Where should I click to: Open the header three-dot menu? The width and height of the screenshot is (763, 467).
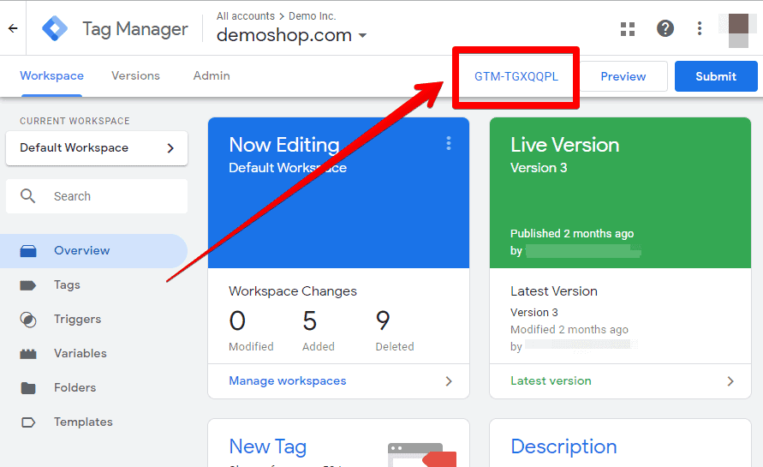(700, 28)
